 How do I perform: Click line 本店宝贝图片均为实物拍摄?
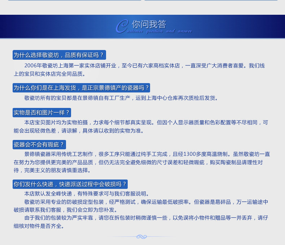coord(146,122)
